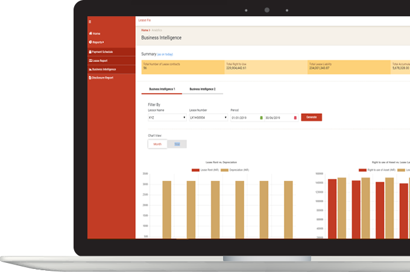410x272 pixels.
Task: Click the Disclosure Report sidebar icon
Action: coord(90,78)
